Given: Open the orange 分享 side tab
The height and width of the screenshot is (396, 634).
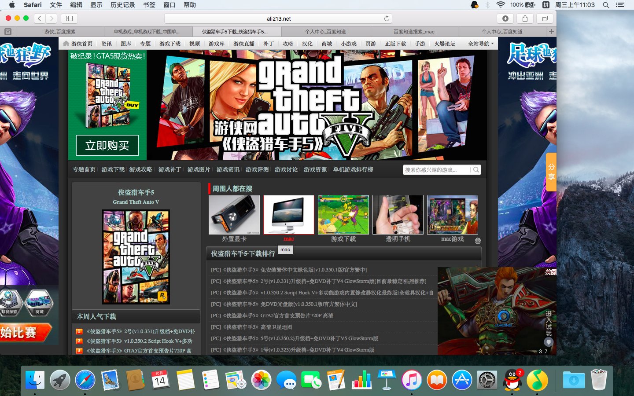Looking at the screenshot, I should point(551,172).
